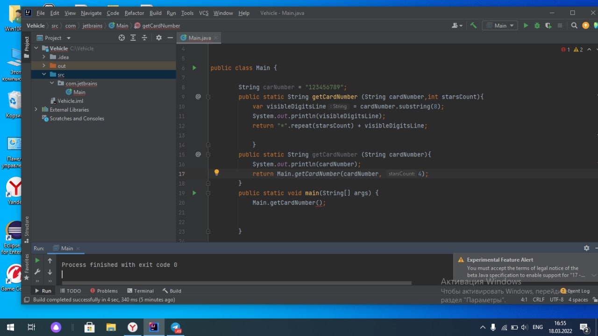Image resolution: width=598 pixels, height=336 pixels.
Task: Rerun Main in Run tool window
Action: [x=38, y=261]
